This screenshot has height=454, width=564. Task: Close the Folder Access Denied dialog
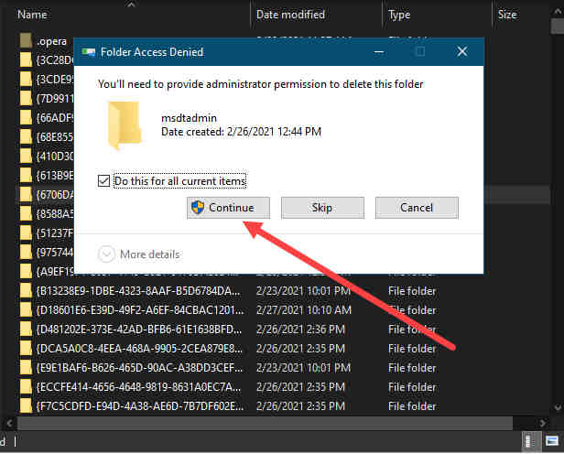coord(461,52)
